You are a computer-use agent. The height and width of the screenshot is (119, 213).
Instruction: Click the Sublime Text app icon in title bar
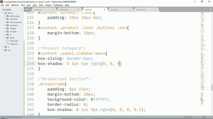point(2,2)
